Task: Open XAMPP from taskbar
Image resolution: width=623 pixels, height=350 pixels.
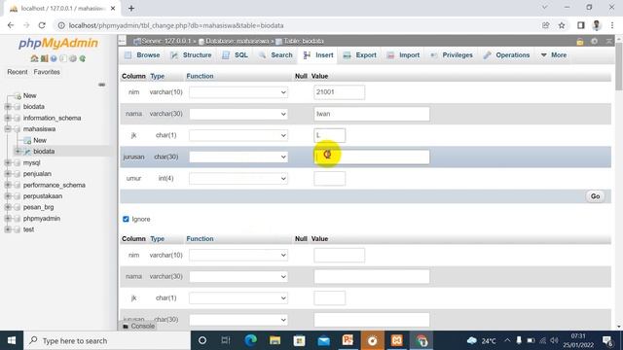Action: pos(396,340)
